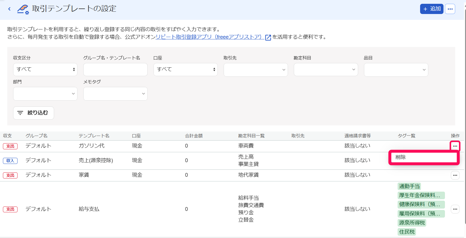Click the タグ一覧 column header
The height and width of the screenshot is (238, 466).
(406, 136)
